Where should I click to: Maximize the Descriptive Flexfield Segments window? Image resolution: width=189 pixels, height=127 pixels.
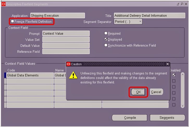pyautogui.click(x=182, y=4)
